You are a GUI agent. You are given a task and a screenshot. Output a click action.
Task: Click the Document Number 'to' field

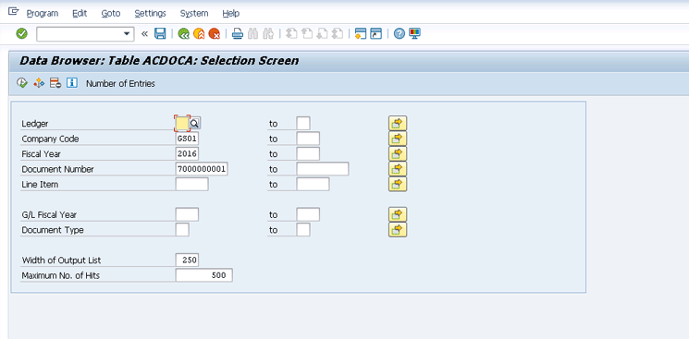coord(323,169)
